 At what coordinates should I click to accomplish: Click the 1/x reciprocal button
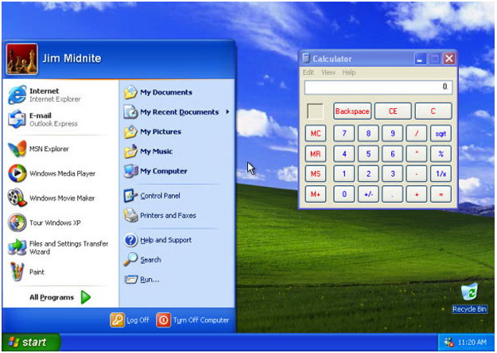pyautogui.click(x=441, y=173)
